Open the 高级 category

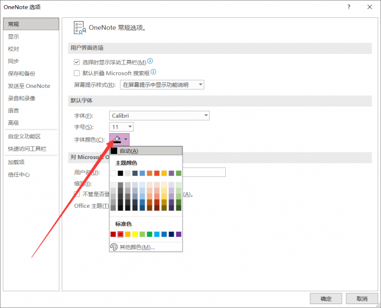click(x=31, y=123)
